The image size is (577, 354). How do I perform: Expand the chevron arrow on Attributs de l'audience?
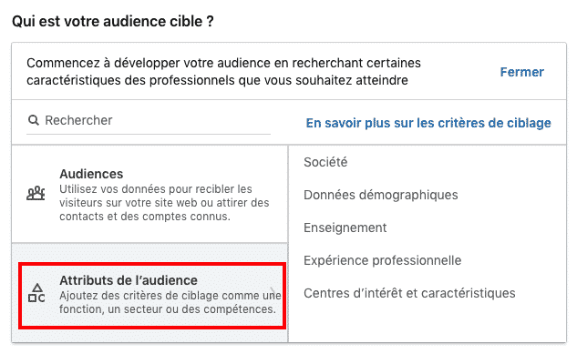pos(273,292)
